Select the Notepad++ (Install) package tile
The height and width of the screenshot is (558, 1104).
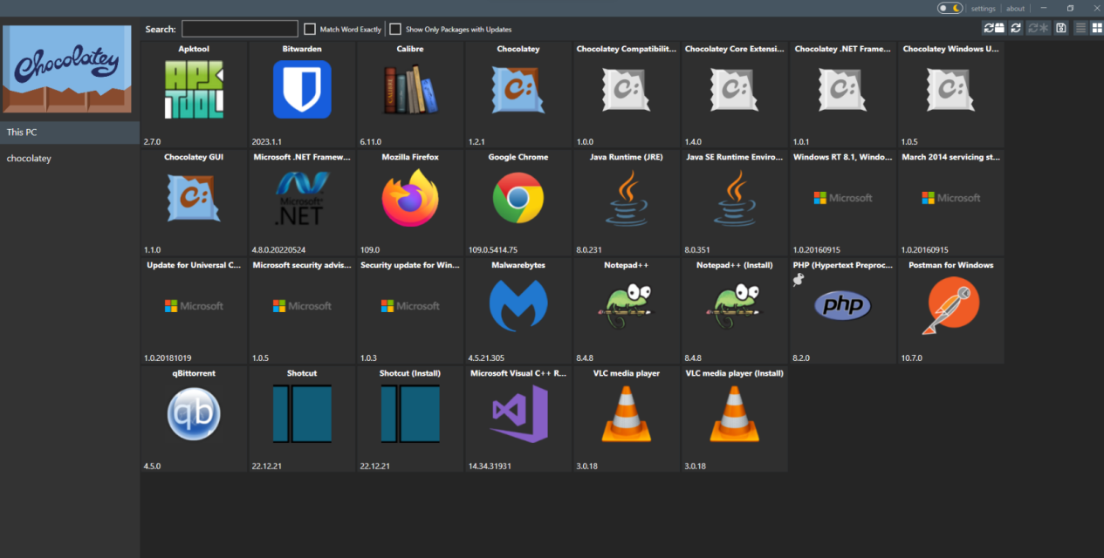pyautogui.click(x=735, y=310)
